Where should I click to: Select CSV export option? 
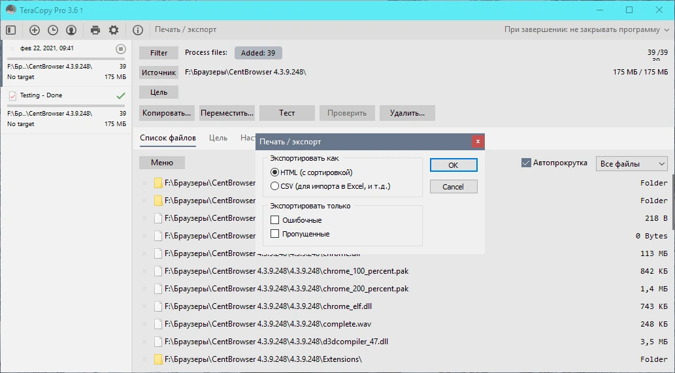(x=330, y=186)
